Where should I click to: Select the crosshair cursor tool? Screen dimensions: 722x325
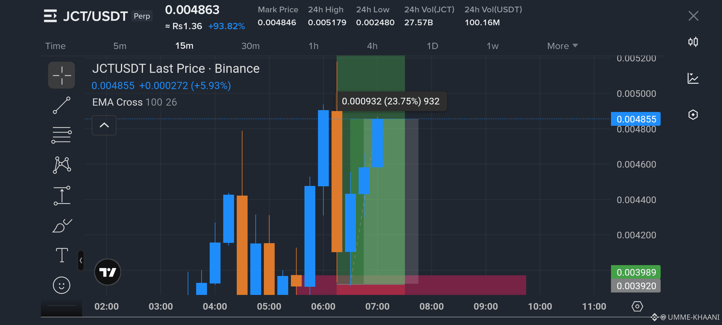point(62,75)
